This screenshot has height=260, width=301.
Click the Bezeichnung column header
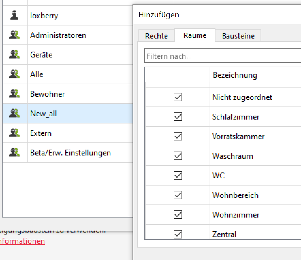[235, 75]
